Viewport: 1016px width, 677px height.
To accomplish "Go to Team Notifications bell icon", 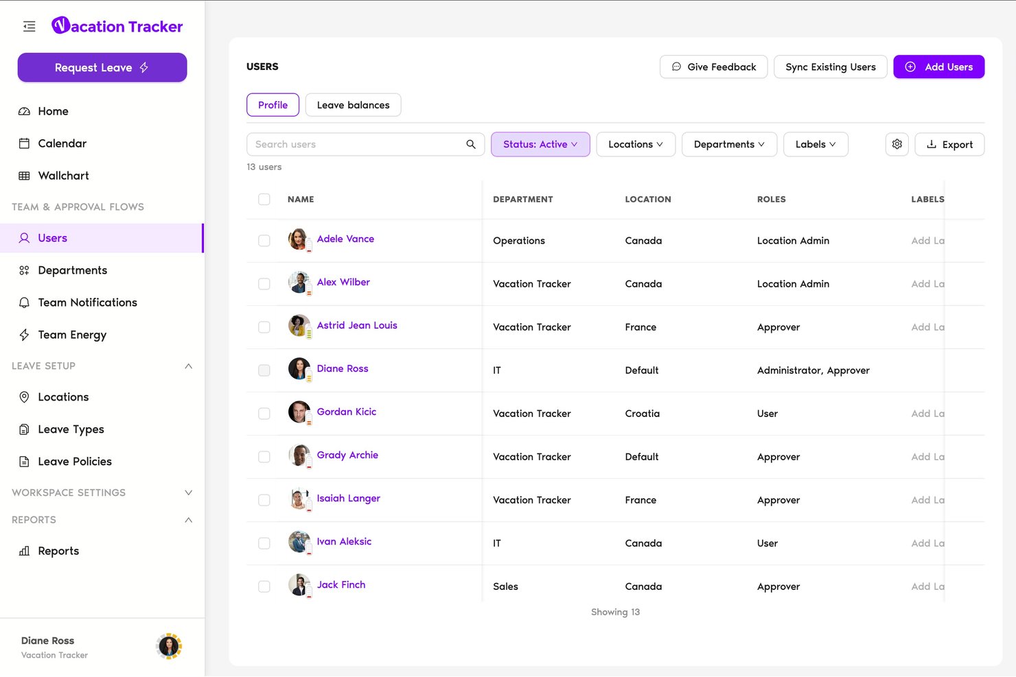I will pyautogui.click(x=24, y=302).
